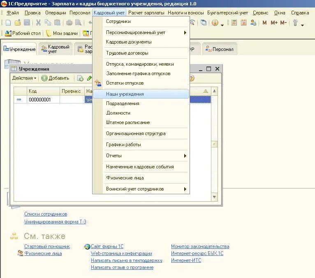The width and height of the screenshot is (315, 278).
Task: Click the Copy icon in toolbar
Action: click(48, 23)
